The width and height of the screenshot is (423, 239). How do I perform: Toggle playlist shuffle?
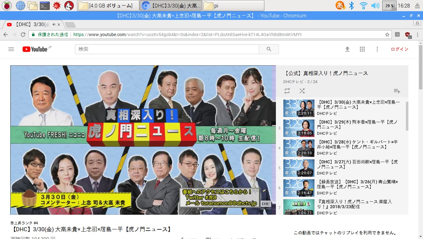[302, 91]
